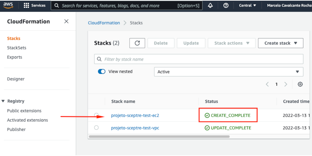312x156 pixels.
Task: Close the CloudFormation side panel
Action: (x=66, y=21)
